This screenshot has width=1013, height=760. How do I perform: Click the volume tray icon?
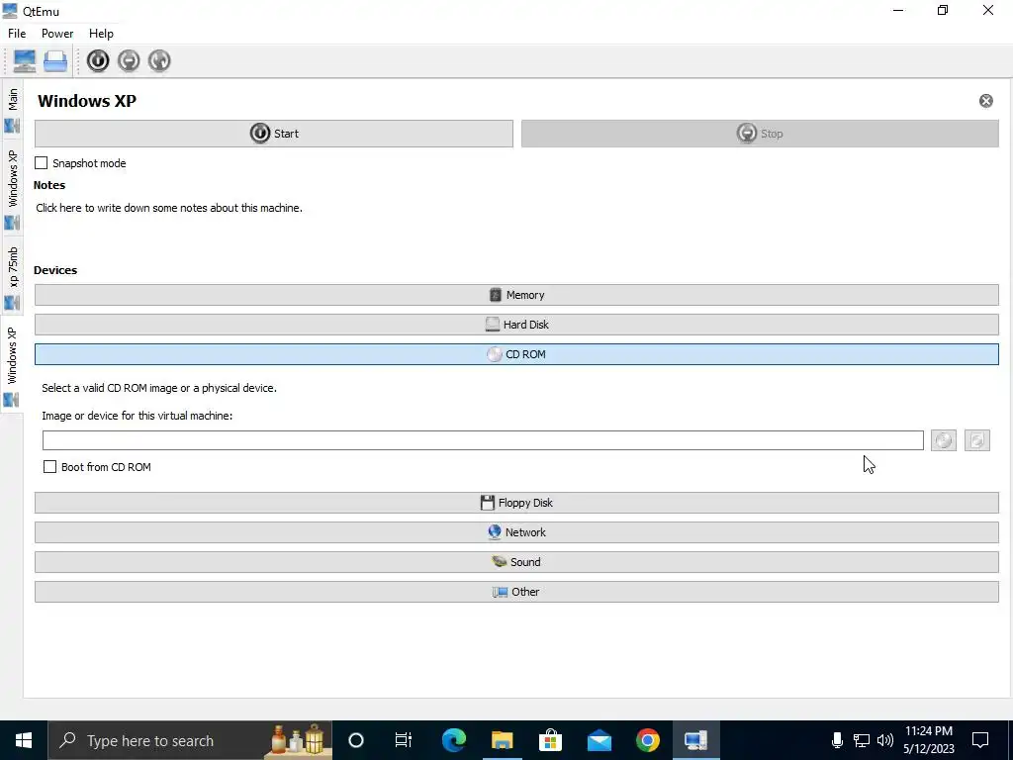click(x=885, y=740)
